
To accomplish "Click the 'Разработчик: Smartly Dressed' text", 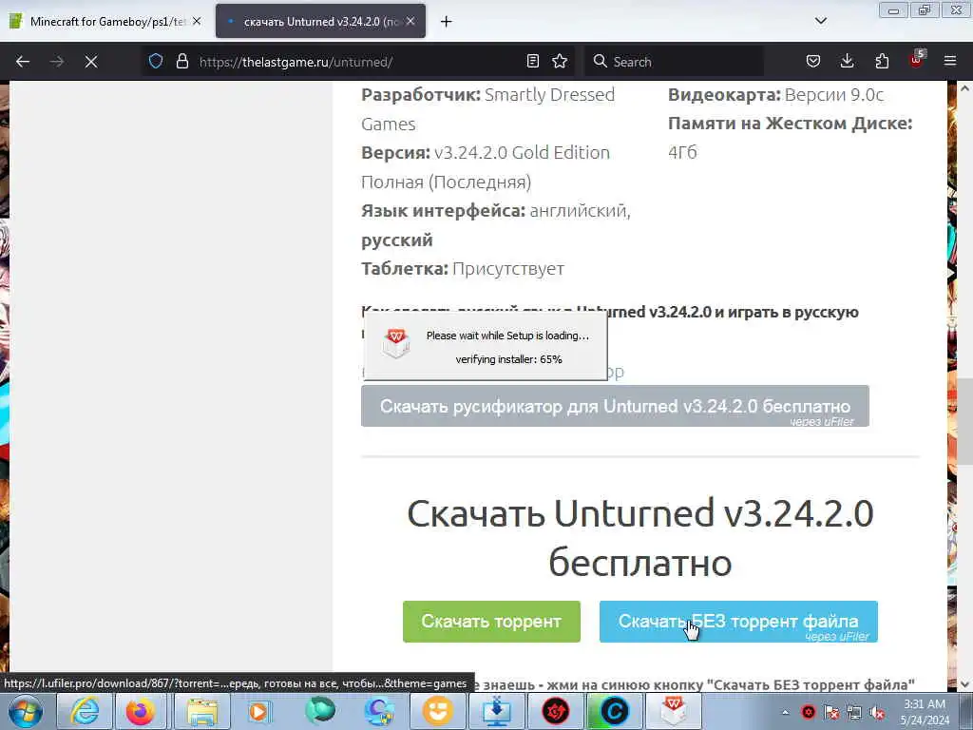I will [x=487, y=95].
